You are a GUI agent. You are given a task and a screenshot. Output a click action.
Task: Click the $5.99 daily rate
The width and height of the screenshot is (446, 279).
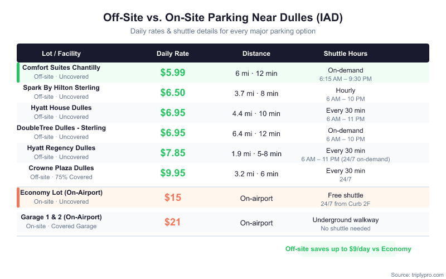[x=173, y=73]
